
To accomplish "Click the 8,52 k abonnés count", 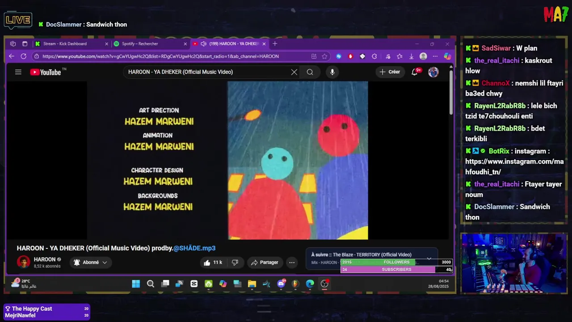I will pos(47,266).
